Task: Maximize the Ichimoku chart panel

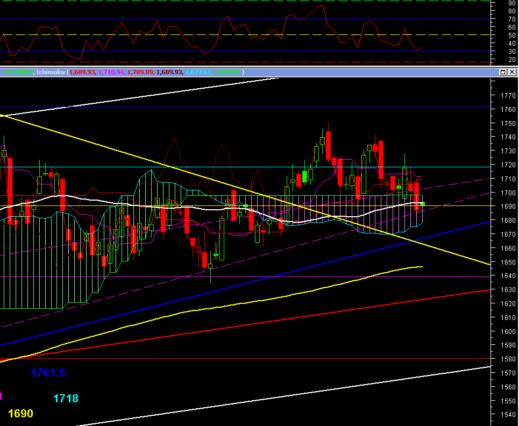Action: coord(503,72)
